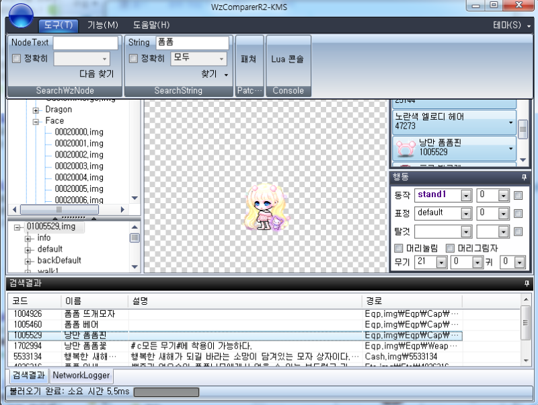Click the 경로 column header
538x405 pixels.
pyautogui.click(x=412, y=301)
